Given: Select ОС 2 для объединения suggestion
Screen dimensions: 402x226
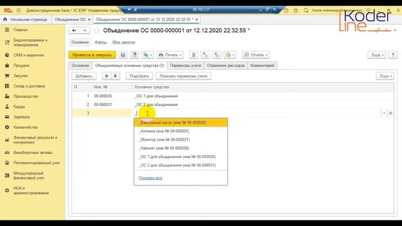Looking at the screenshot, I should 181,165.
